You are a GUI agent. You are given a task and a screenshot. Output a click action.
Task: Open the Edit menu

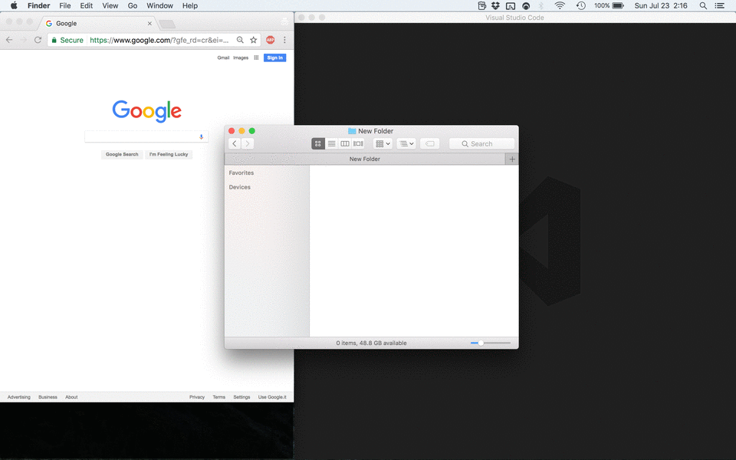(87, 5)
